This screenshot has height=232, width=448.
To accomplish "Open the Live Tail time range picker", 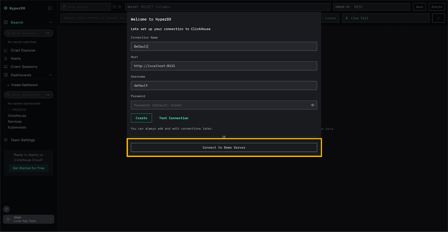I will point(385,18).
